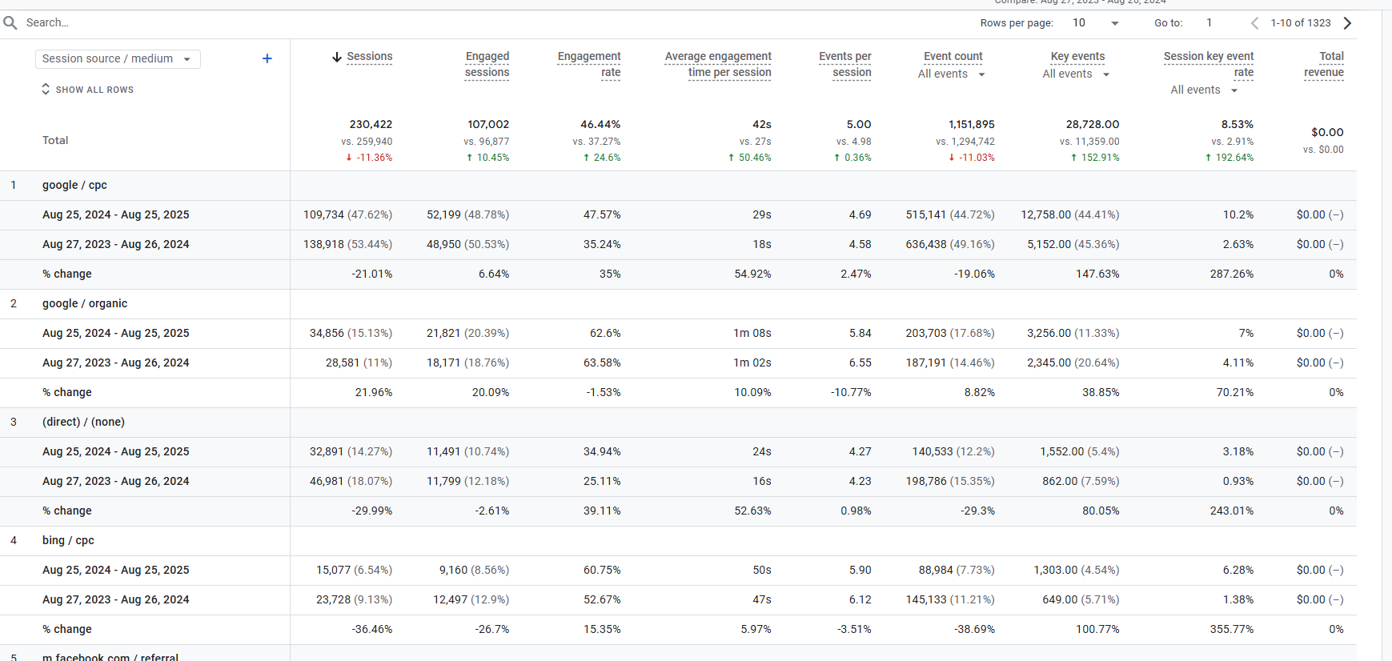Image resolution: width=1392 pixels, height=661 pixels.
Task: Click google / organic % change 21.96%
Action: click(x=373, y=393)
